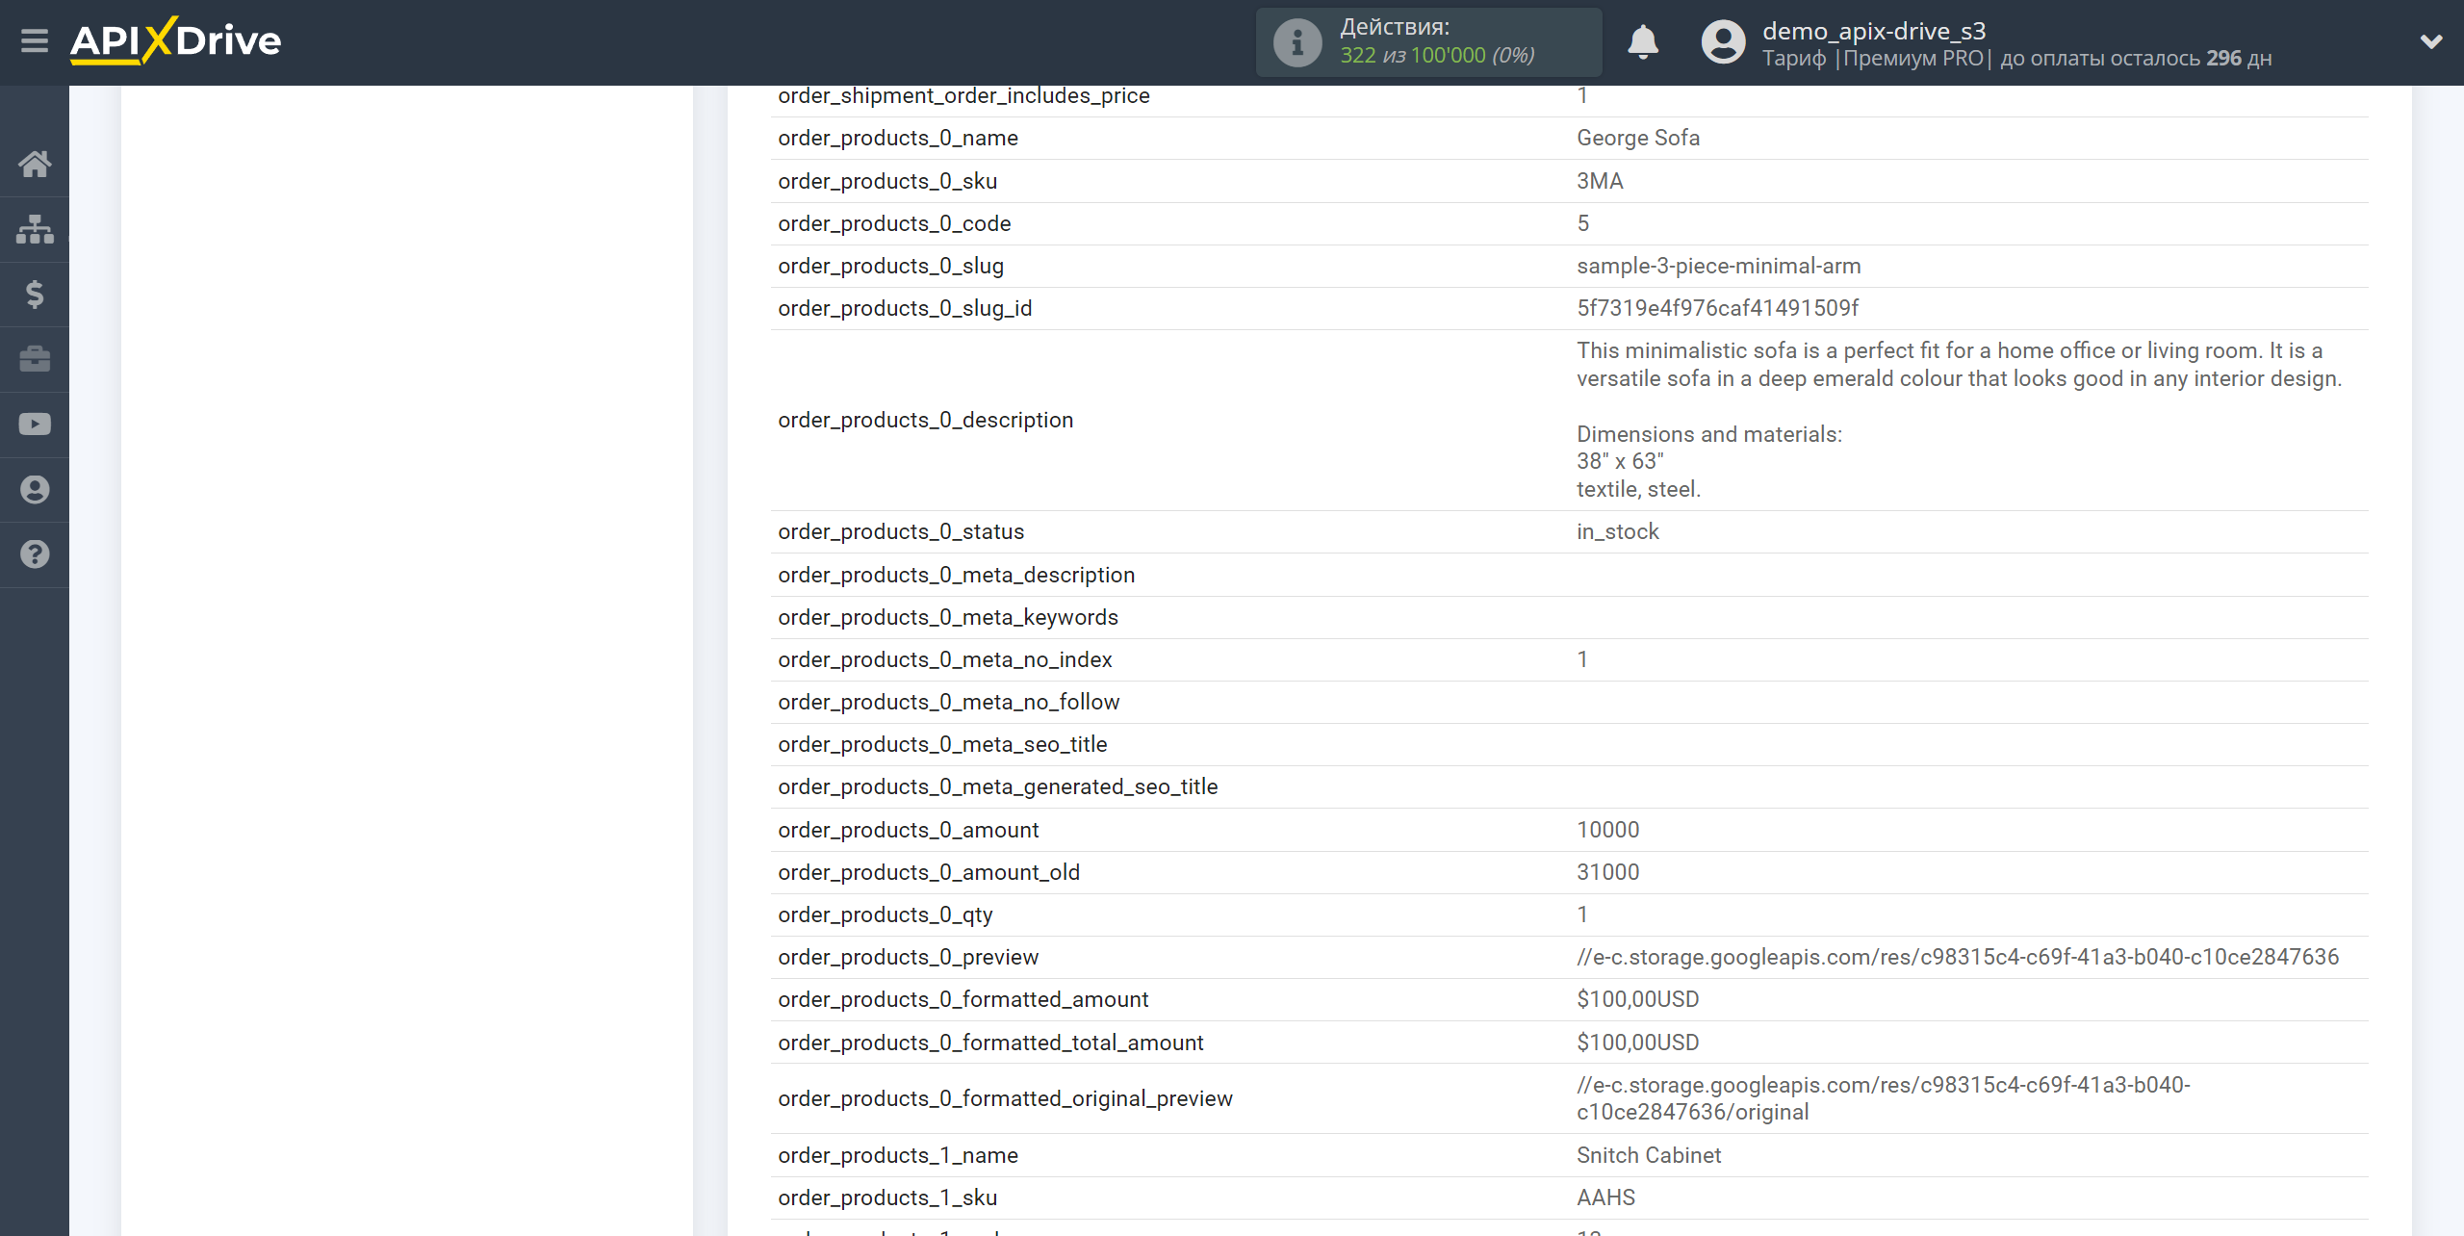Open the YouTube video tutorials icon
Image resolution: width=2464 pixels, height=1236 pixels.
click(35, 425)
